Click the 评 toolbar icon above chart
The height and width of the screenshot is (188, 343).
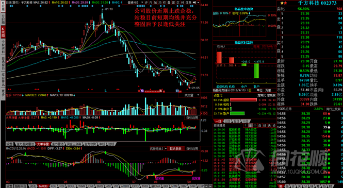click(x=146, y=3)
